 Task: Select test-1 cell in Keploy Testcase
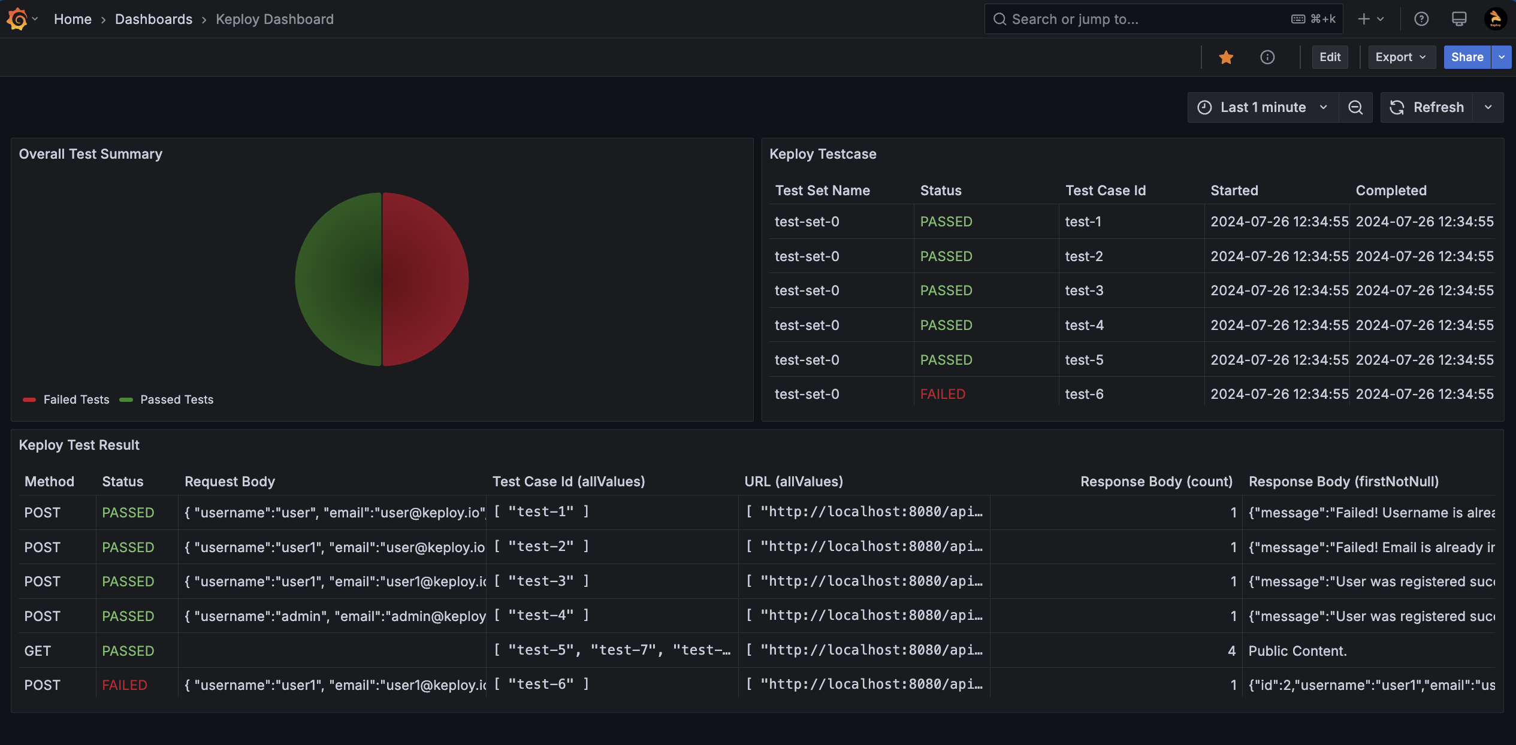click(x=1131, y=222)
